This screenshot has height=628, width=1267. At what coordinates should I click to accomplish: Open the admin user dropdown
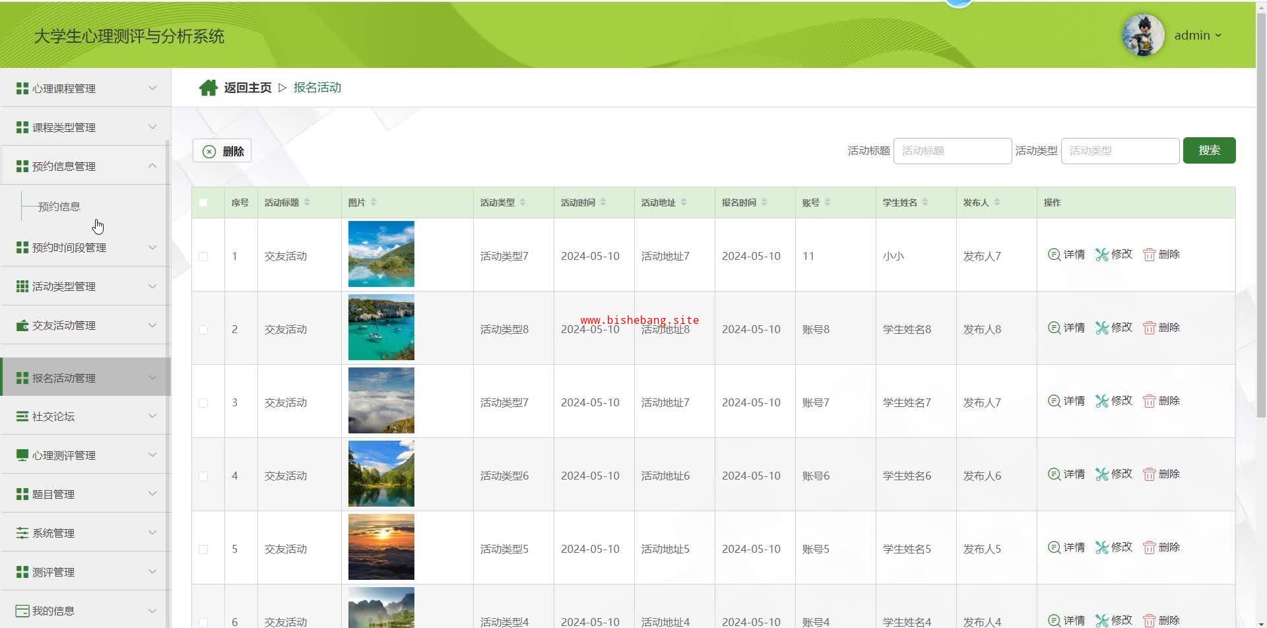pyautogui.click(x=1198, y=36)
